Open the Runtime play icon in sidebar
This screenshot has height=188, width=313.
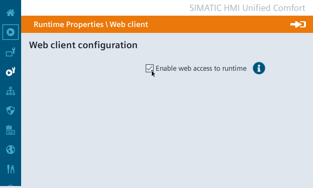pyautogui.click(x=11, y=32)
